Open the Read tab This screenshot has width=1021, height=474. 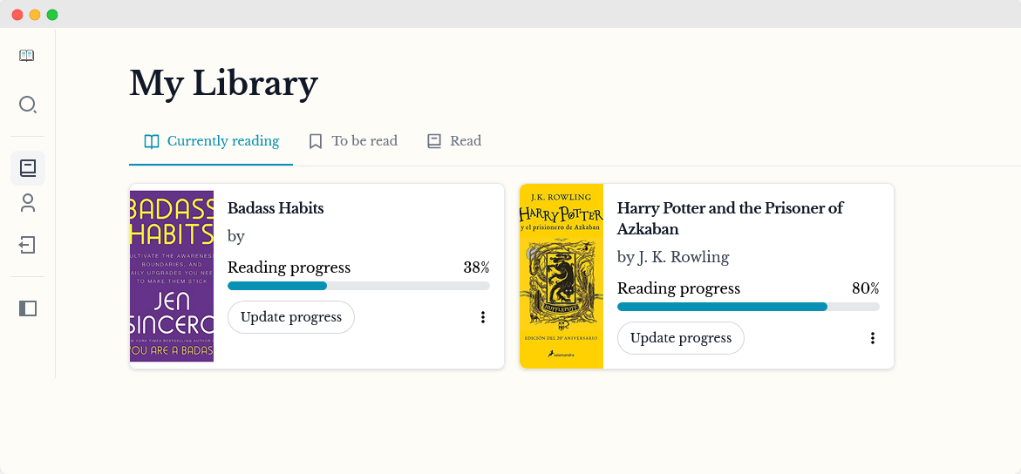point(454,141)
